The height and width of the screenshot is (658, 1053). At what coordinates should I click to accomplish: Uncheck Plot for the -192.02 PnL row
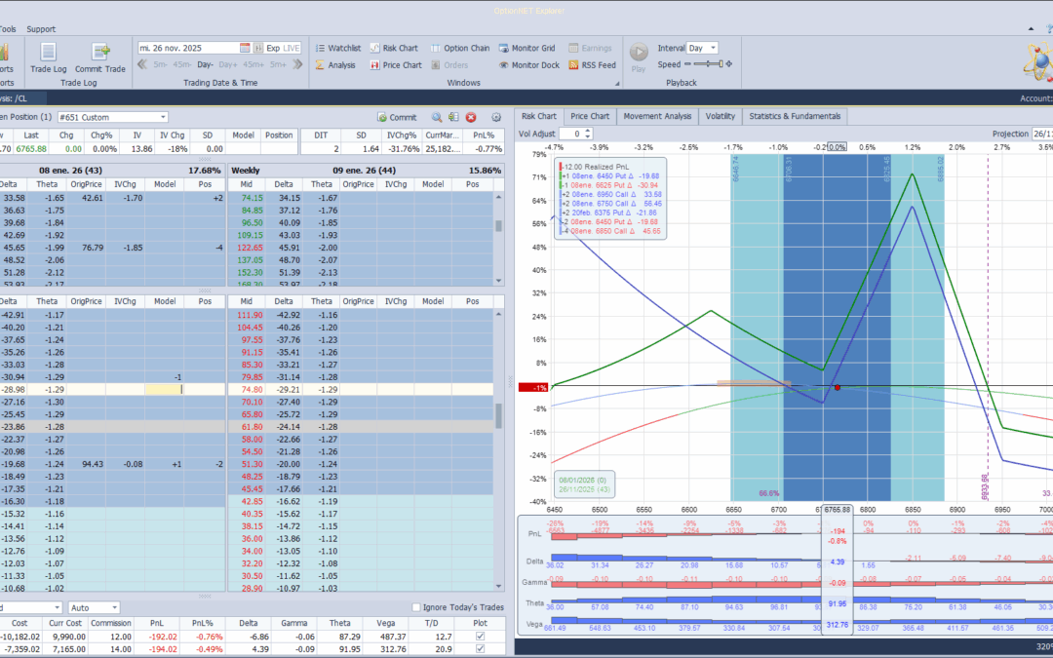(x=480, y=637)
